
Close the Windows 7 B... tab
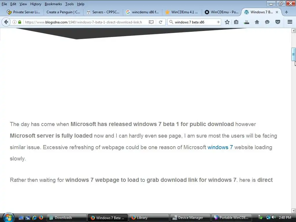[x=277, y=12]
